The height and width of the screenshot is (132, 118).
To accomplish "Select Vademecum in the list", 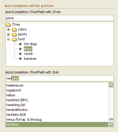I will coord(57,85).
